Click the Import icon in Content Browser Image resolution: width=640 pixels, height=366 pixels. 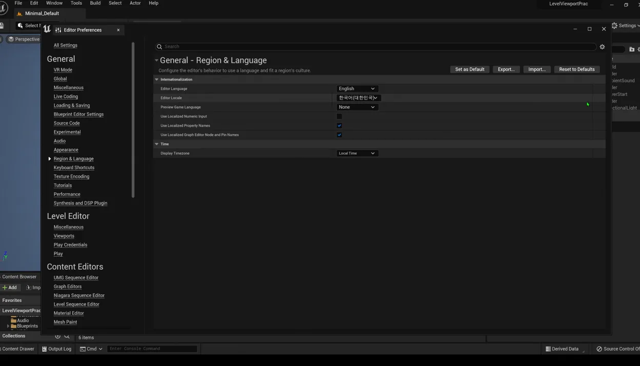click(28, 288)
